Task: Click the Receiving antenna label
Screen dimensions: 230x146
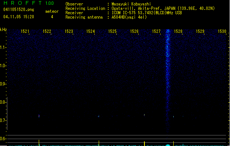Action: 84,17
